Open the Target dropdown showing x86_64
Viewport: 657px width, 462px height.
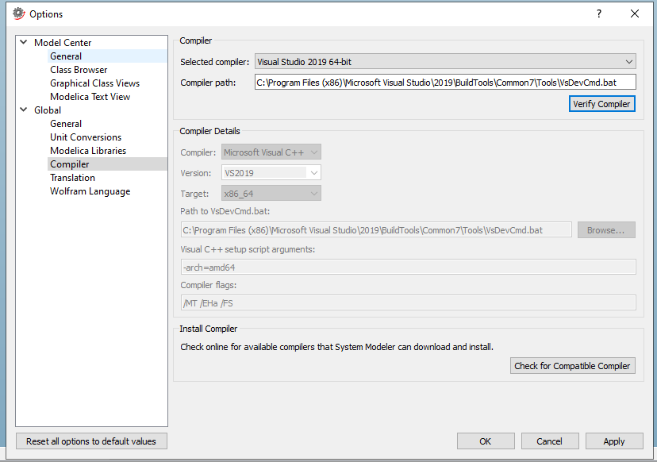271,193
